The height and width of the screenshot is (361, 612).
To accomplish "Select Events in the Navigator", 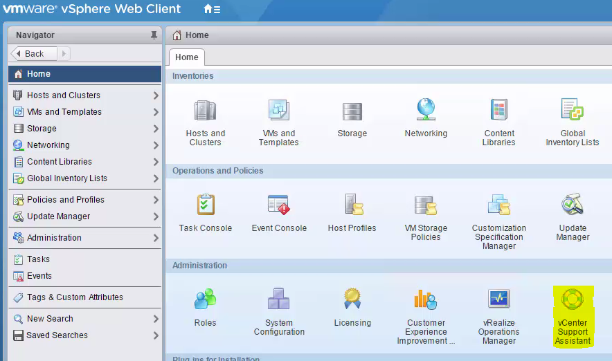I will [x=84, y=276].
